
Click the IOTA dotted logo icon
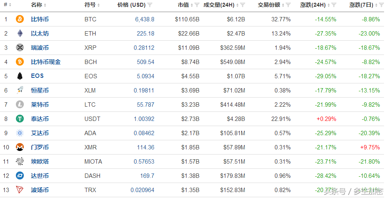tap(20, 161)
